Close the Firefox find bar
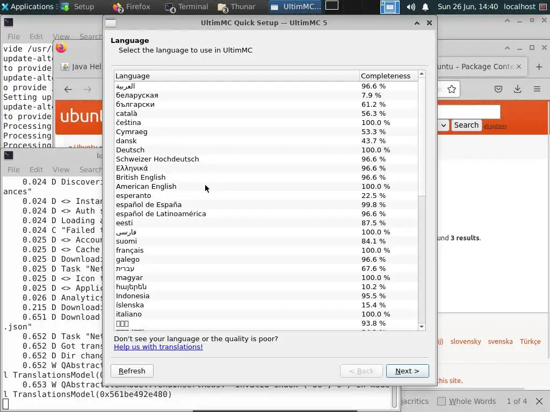This screenshot has height=412, width=550. pos(539,401)
